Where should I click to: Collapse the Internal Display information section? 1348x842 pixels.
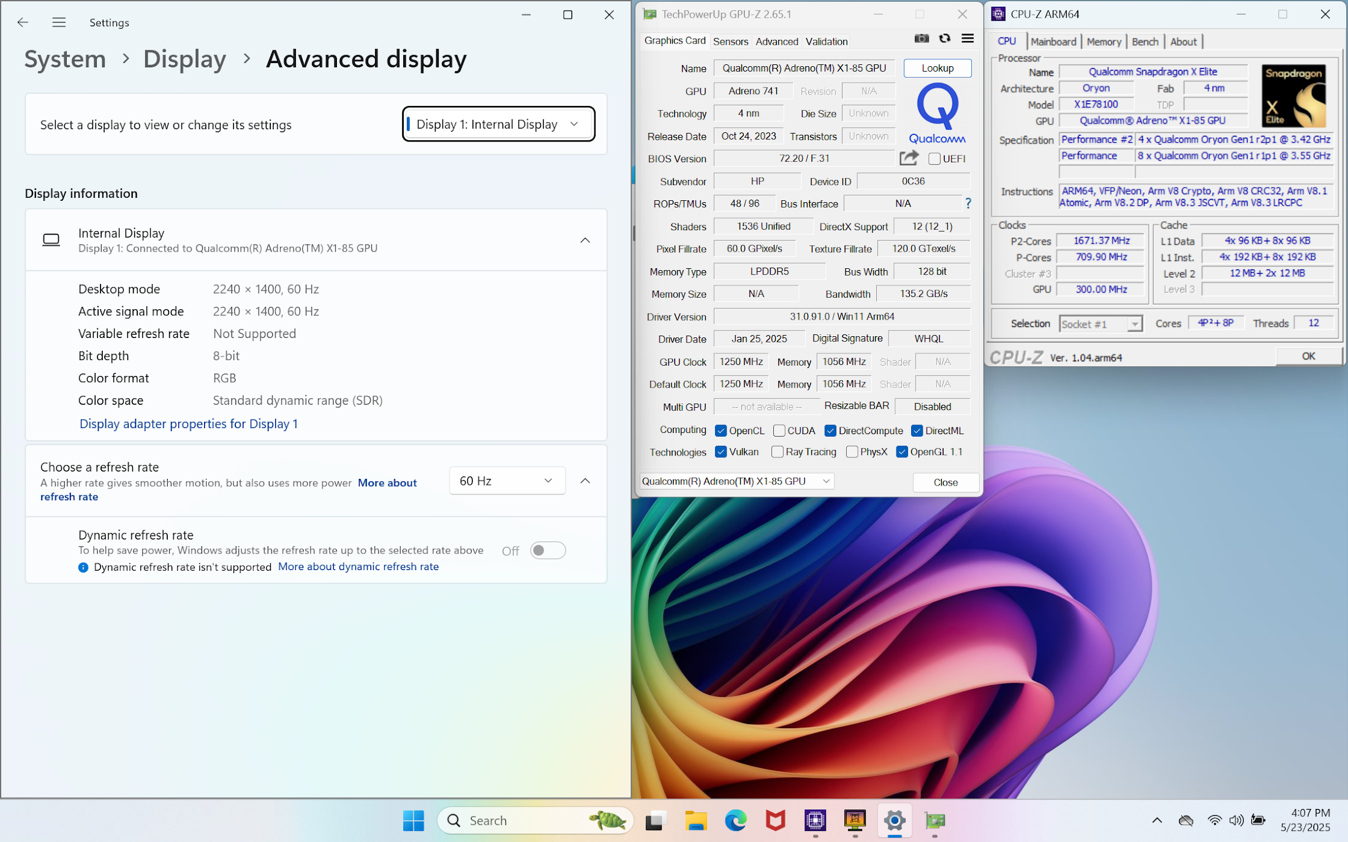(585, 240)
